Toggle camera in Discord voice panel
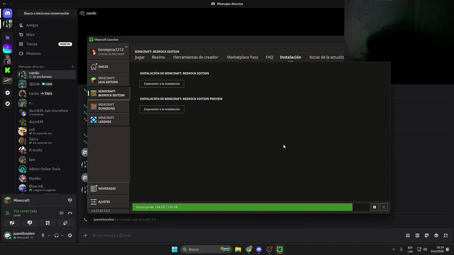 [12, 223]
